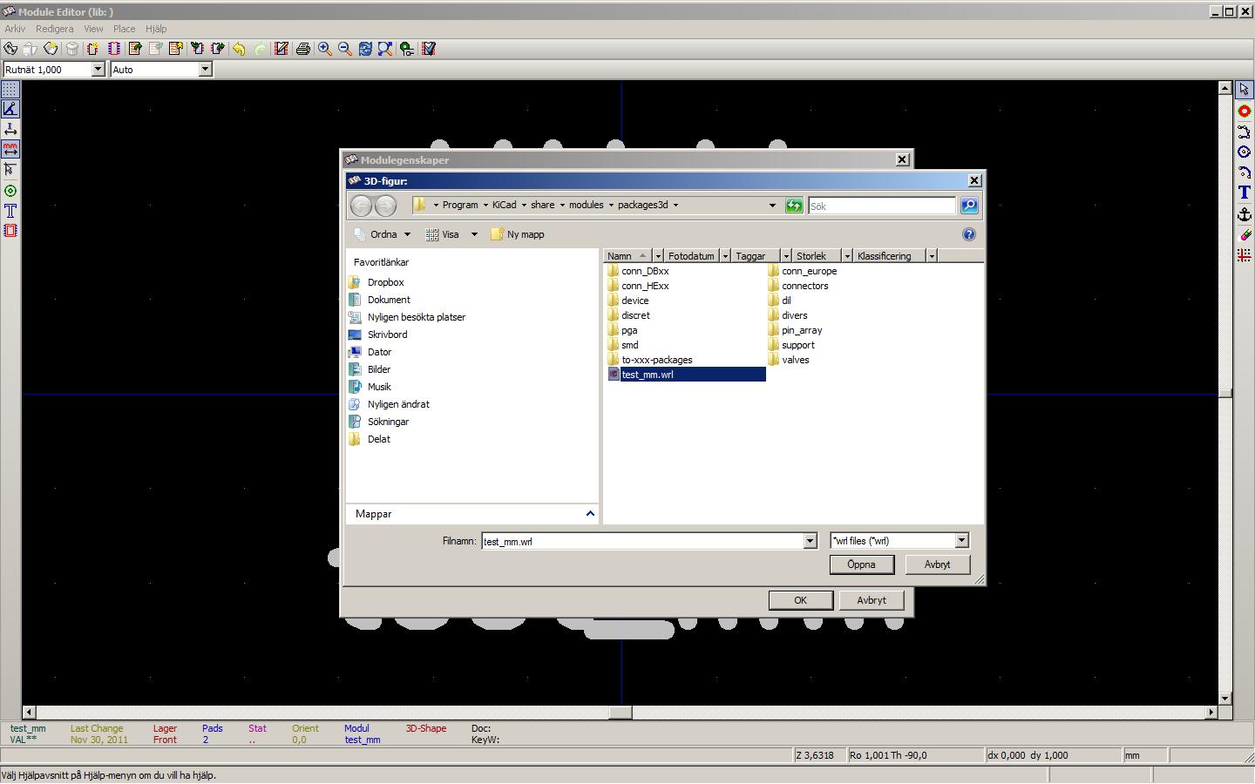Image resolution: width=1255 pixels, height=784 pixels.
Task: Open the conn_europe folder
Action: click(808, 271)
